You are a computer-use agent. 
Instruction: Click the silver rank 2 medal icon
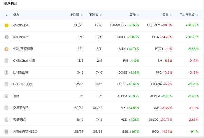pyautogui.click(x=6, y=37)
